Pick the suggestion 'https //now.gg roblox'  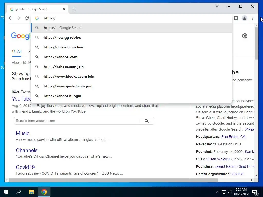coord(132,37)
